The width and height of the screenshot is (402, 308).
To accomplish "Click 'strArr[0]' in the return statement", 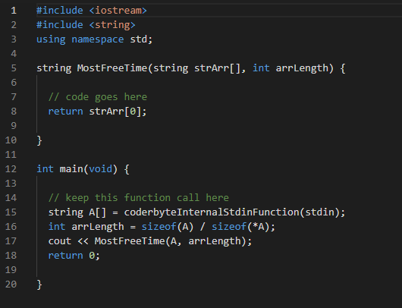I will tap(115, 112).
